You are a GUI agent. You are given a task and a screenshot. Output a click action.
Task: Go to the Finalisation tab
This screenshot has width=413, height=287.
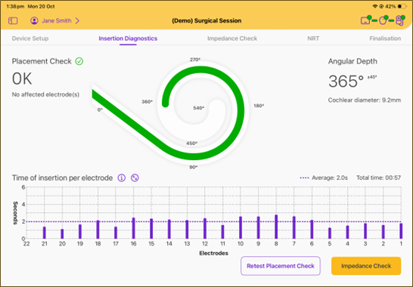click(x=385, y=39)
